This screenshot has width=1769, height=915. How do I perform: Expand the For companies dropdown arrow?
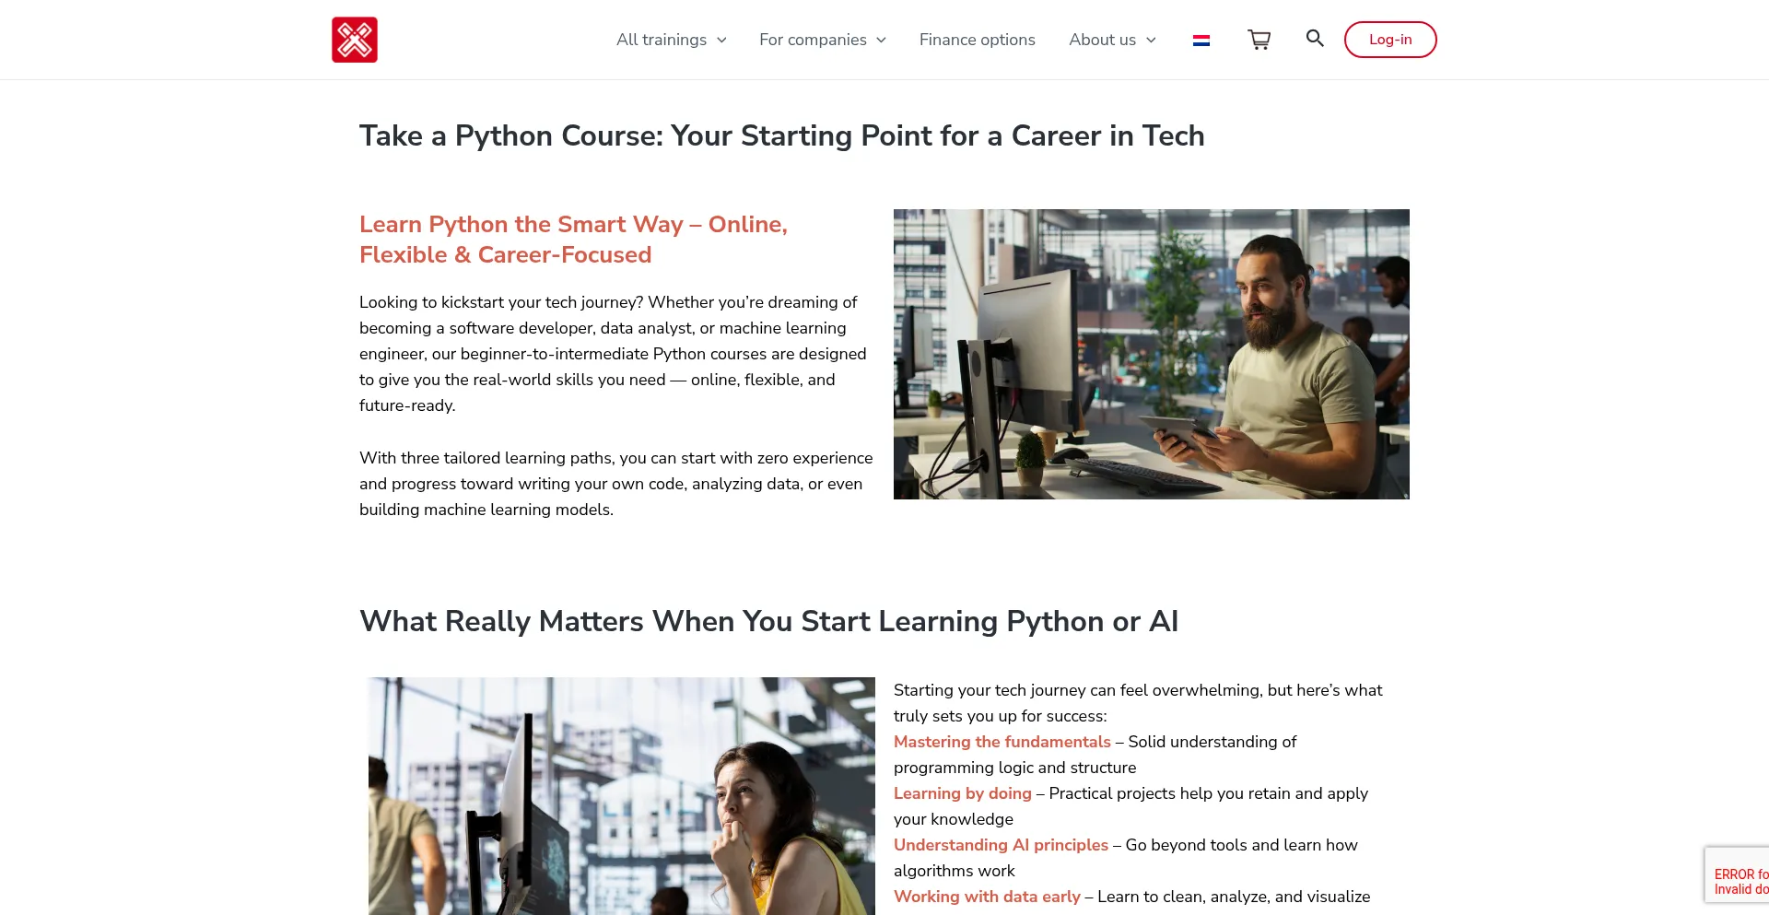coord(881,41)
